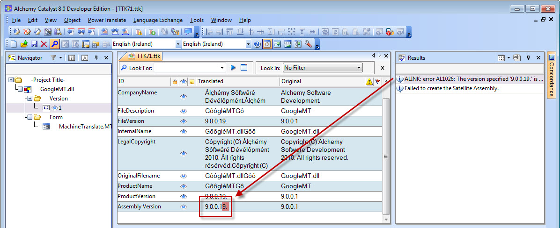The image size is (560, 228).
Task: Open the second English (Ireland) language dropdown
Action: coord(248,44)
